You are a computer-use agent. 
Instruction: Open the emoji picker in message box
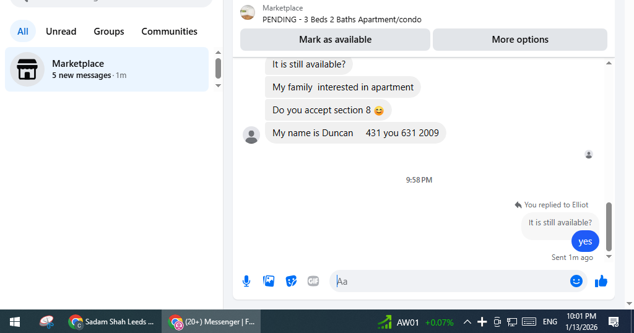(x=576, y=281)
